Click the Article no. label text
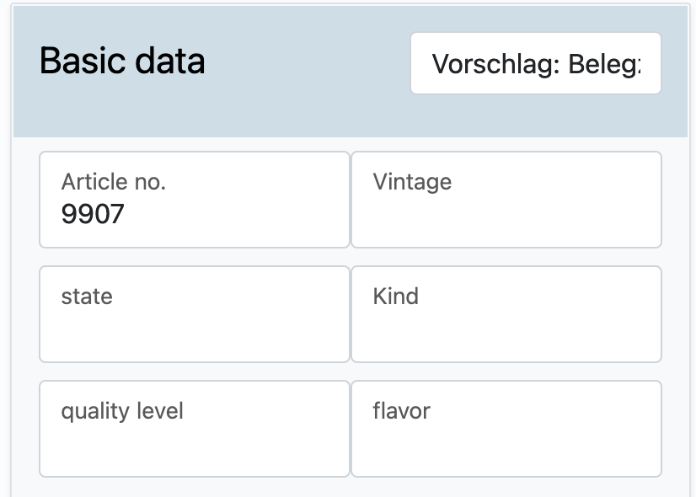The height and width of the screenshot is (497, 696). [113, 182]
